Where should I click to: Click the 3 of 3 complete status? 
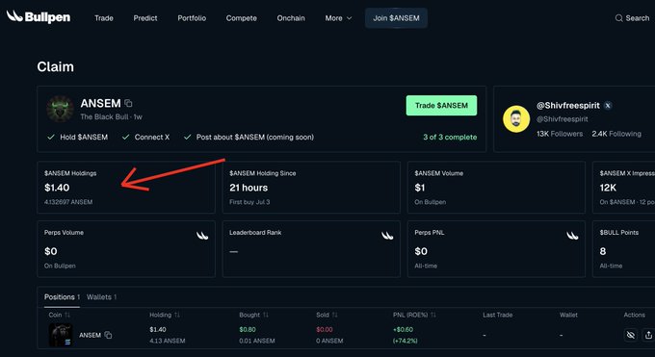coord(450,137)
